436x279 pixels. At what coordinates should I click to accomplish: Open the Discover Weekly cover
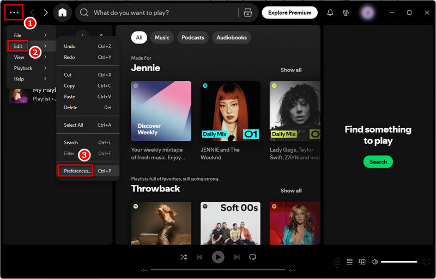coord(161,111)
